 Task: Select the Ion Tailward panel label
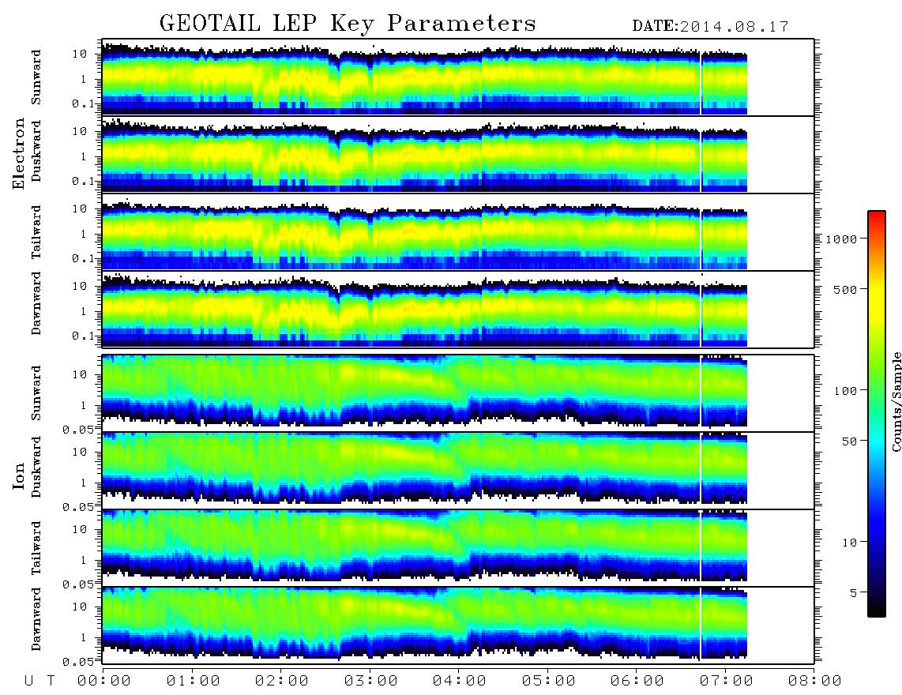36,548
